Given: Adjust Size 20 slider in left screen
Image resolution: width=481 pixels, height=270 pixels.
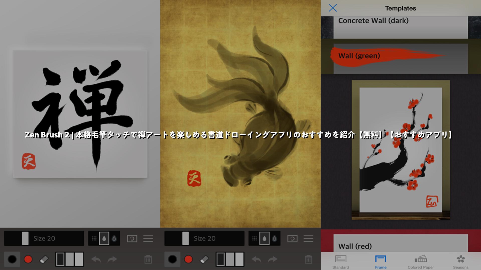Looking at the screenshot, I should (44, 238).
